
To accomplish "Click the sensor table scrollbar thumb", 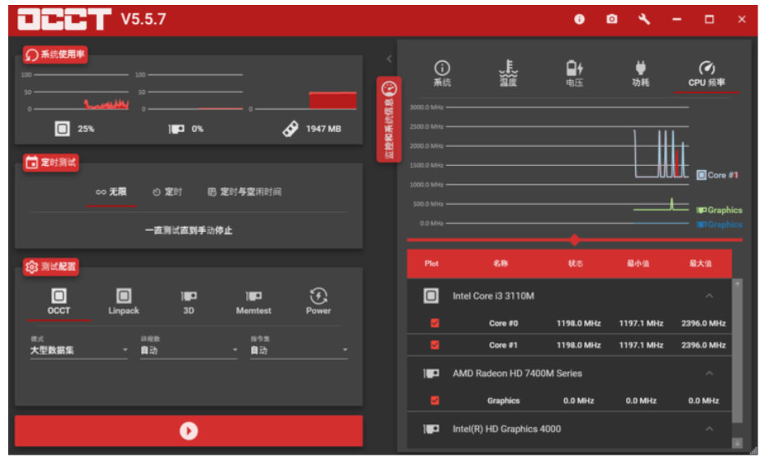I will point(737,356).
